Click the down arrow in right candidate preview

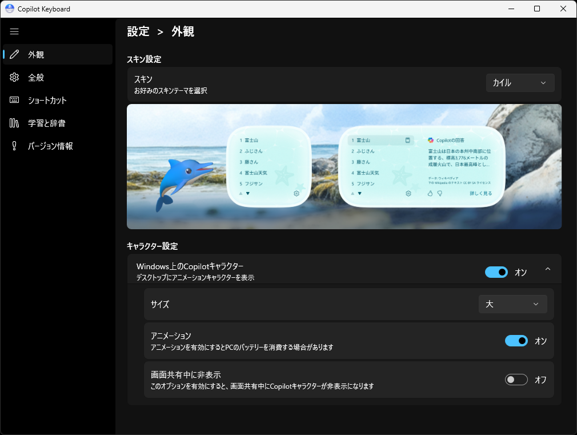pyautogui.click(x=359, y=193)
